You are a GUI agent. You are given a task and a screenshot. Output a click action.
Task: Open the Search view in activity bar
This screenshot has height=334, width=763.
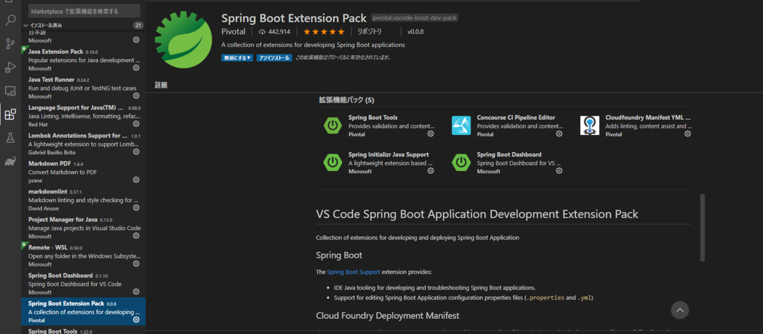point(10,20)
